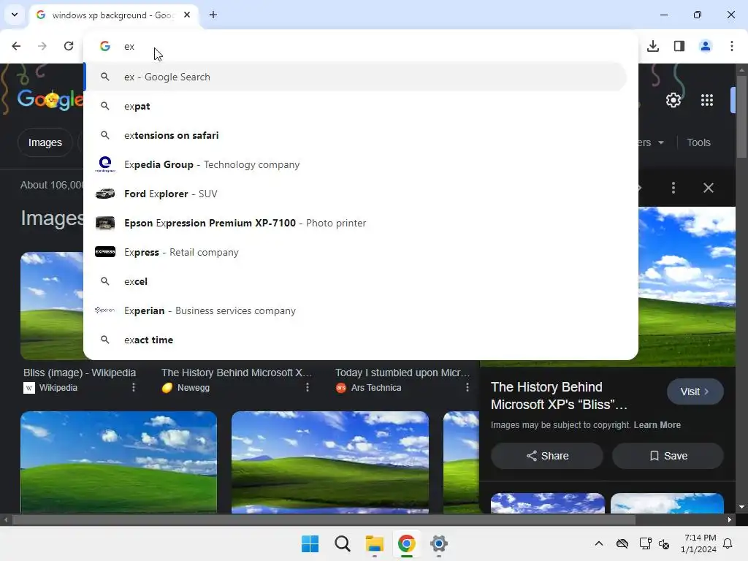The height and width of the screenshot is (561, 748).
Task: Pick the 'exact time' suggestion
Action: 356,340
